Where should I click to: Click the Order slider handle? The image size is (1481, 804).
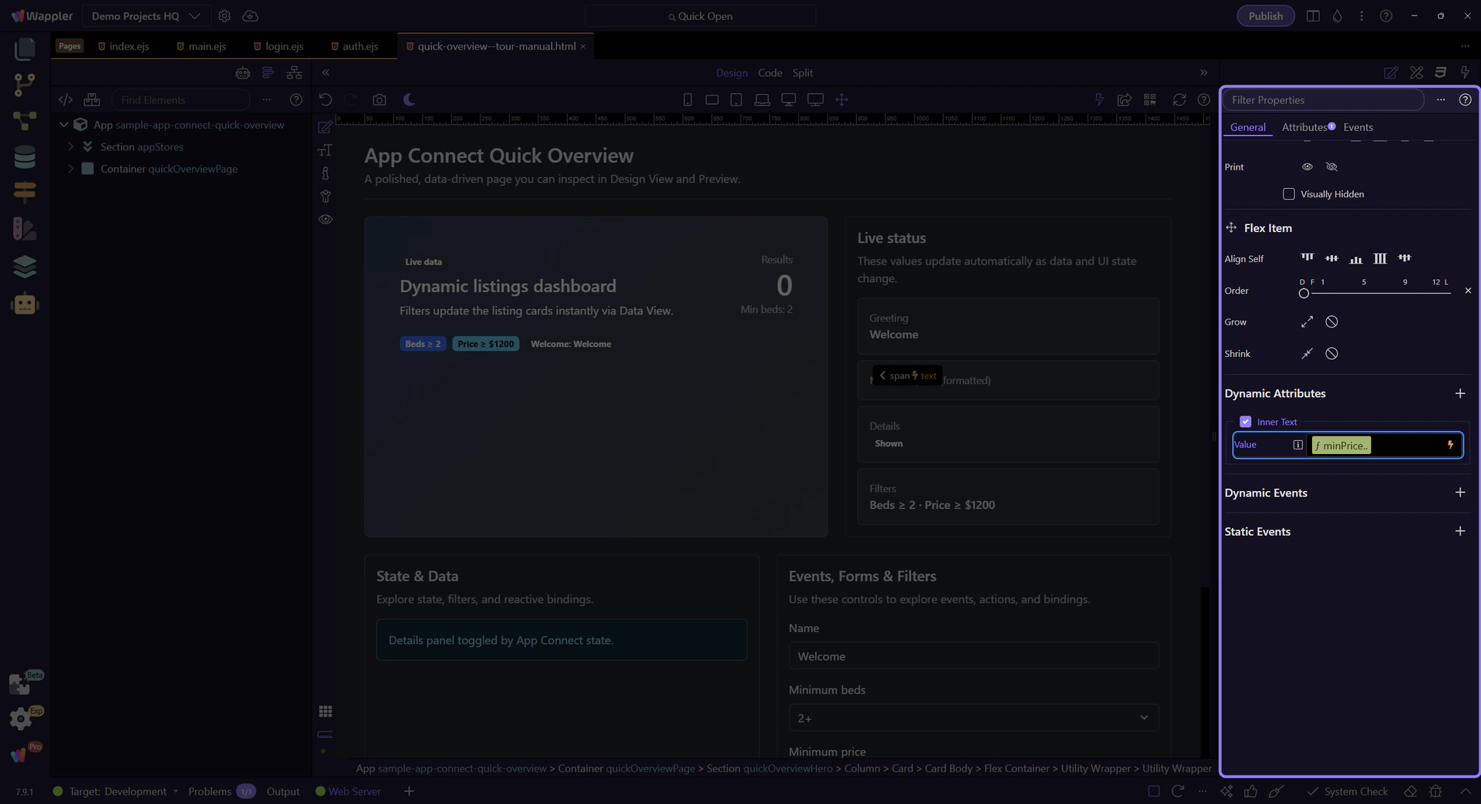1304,293
